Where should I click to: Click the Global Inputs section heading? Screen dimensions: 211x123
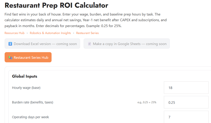pos(25,76)
